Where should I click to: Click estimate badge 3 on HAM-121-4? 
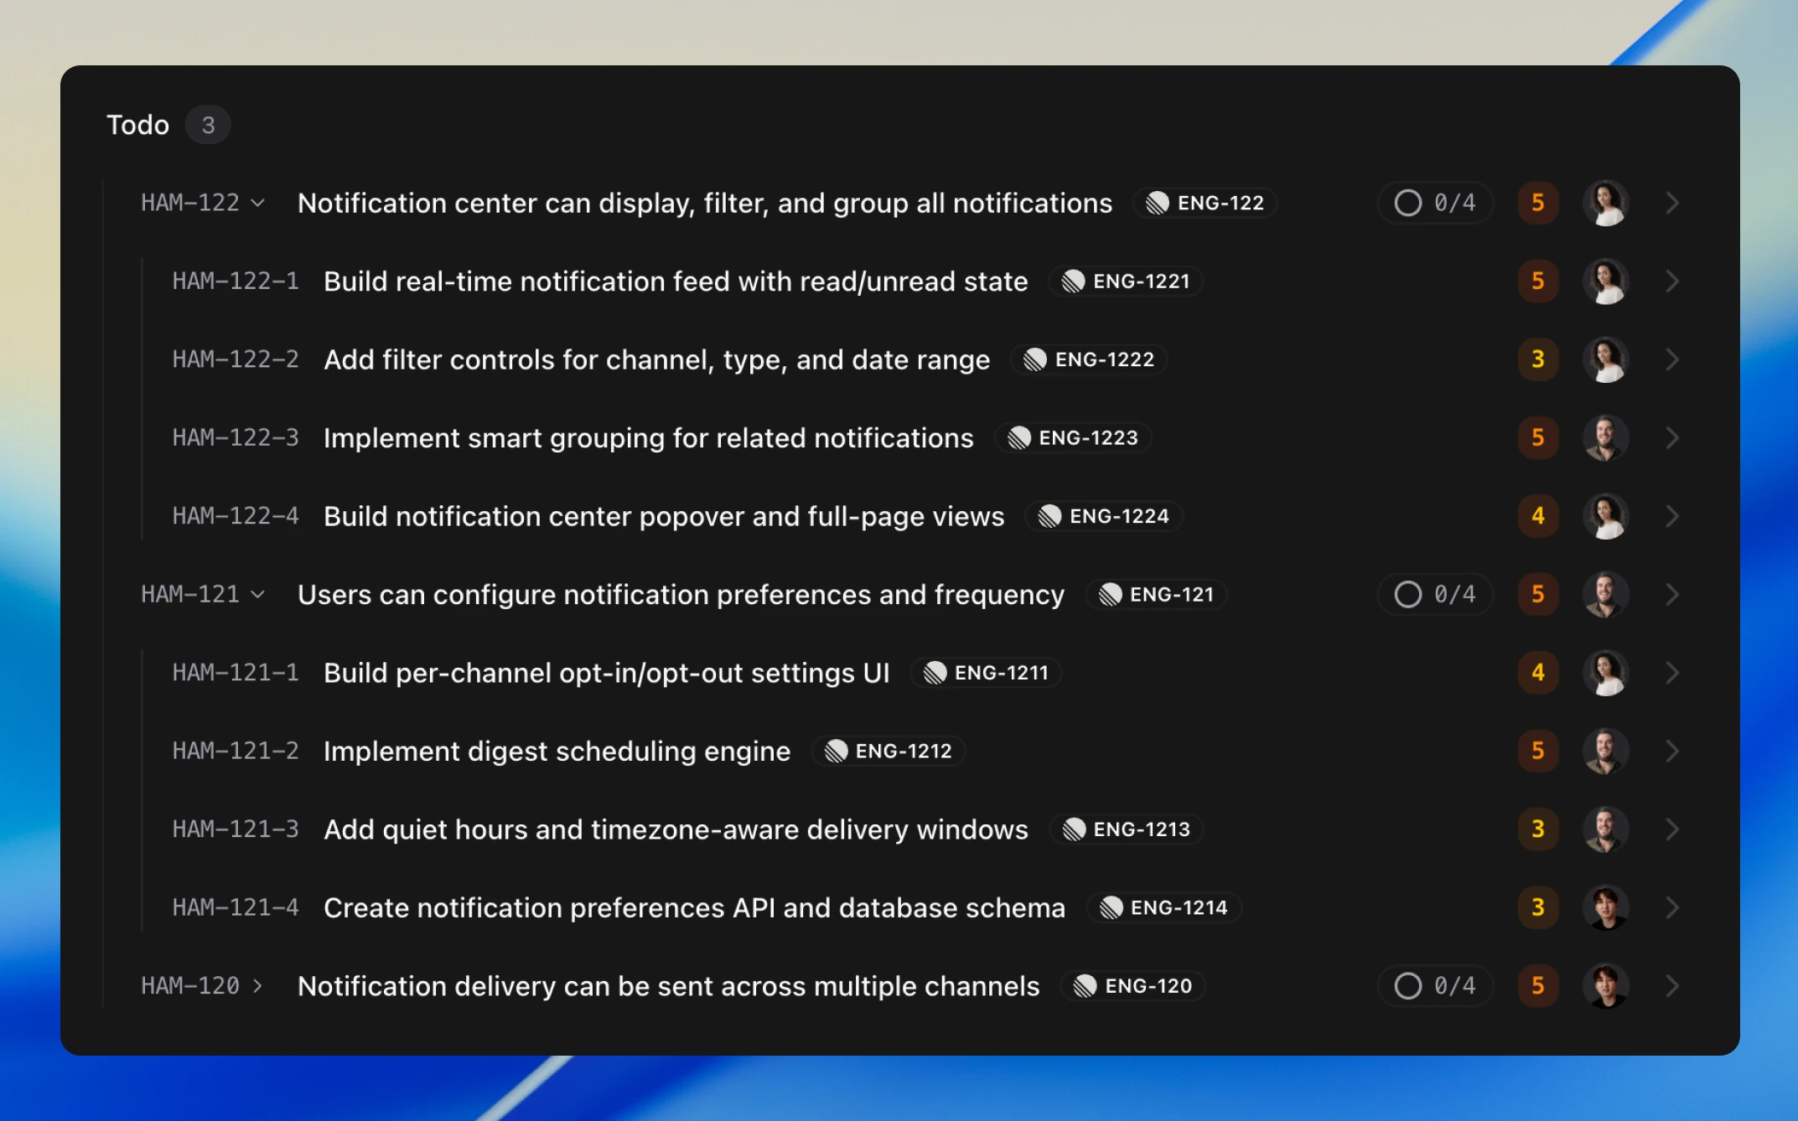click(x=1538, y=907)
